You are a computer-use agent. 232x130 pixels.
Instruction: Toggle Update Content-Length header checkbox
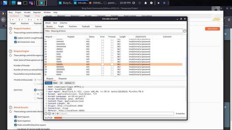(x=15, y=38)
